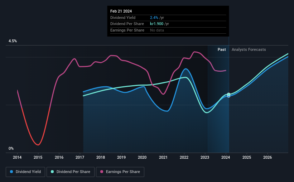Screen dimensions: 294x182
Task: Select the Analysts Forecasts section label
Action: (249, 49)
